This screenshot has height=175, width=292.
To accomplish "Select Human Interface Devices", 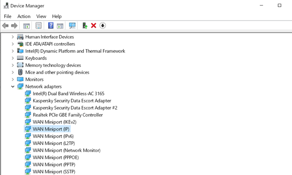I will [x=50, y=37].
